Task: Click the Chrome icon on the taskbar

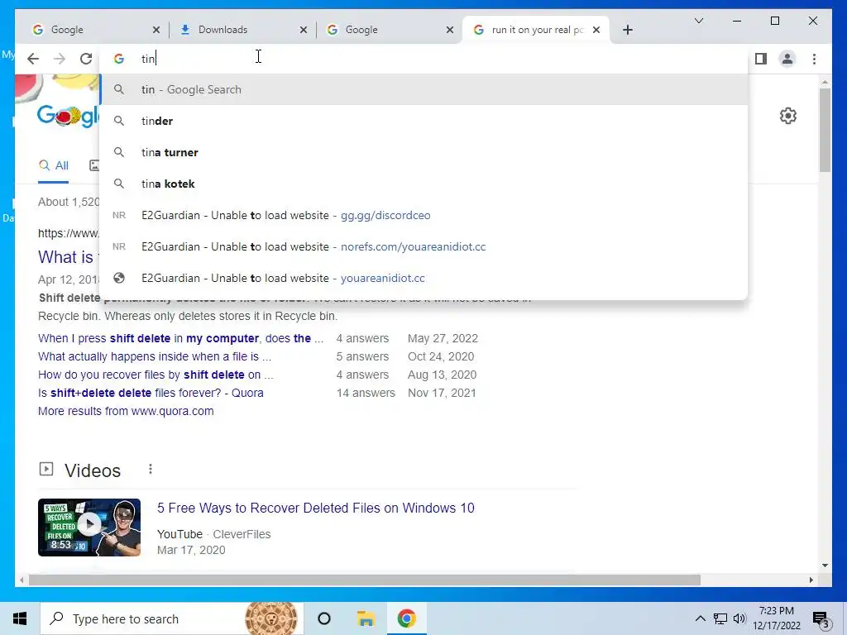Action: (x=406, y=618)
